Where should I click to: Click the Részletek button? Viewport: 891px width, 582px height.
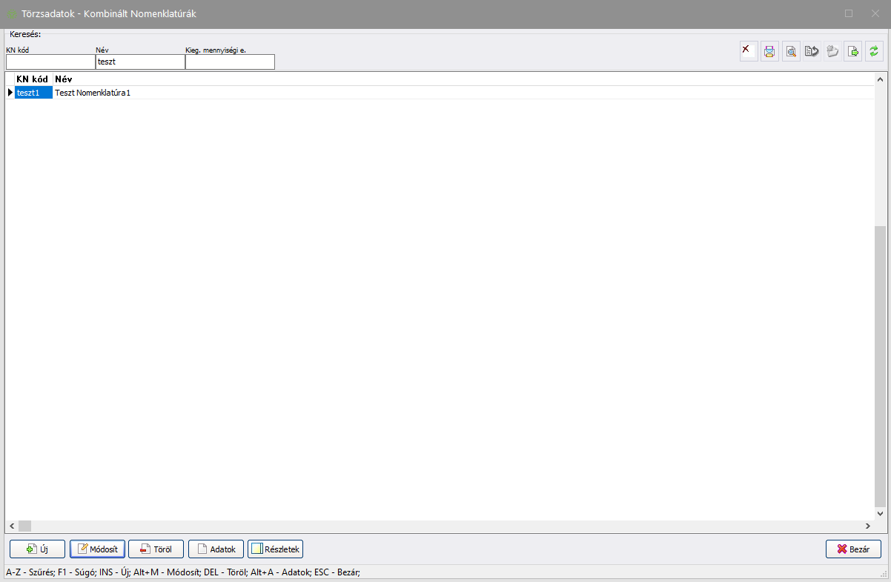pos(275,549)
